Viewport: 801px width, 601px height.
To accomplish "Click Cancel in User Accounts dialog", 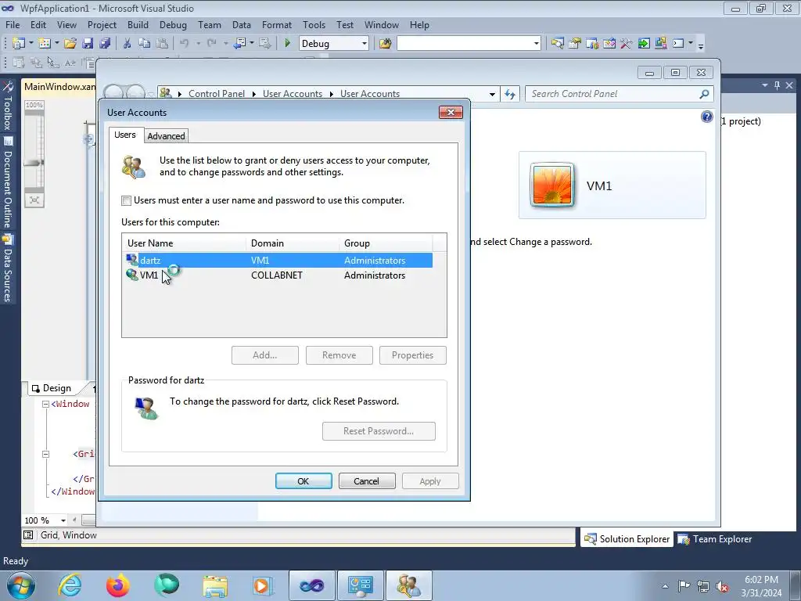I will (367, 481).
